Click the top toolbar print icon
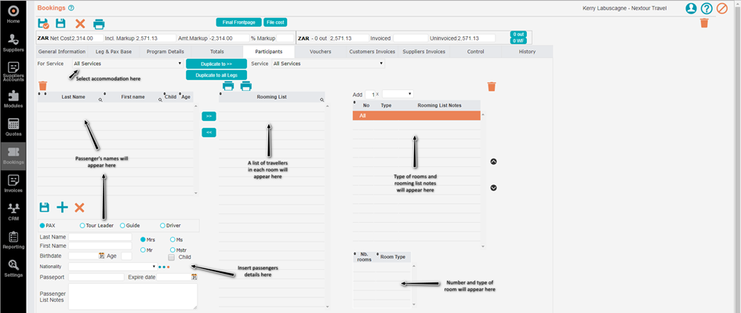741x313 pixels. point(99,24)
